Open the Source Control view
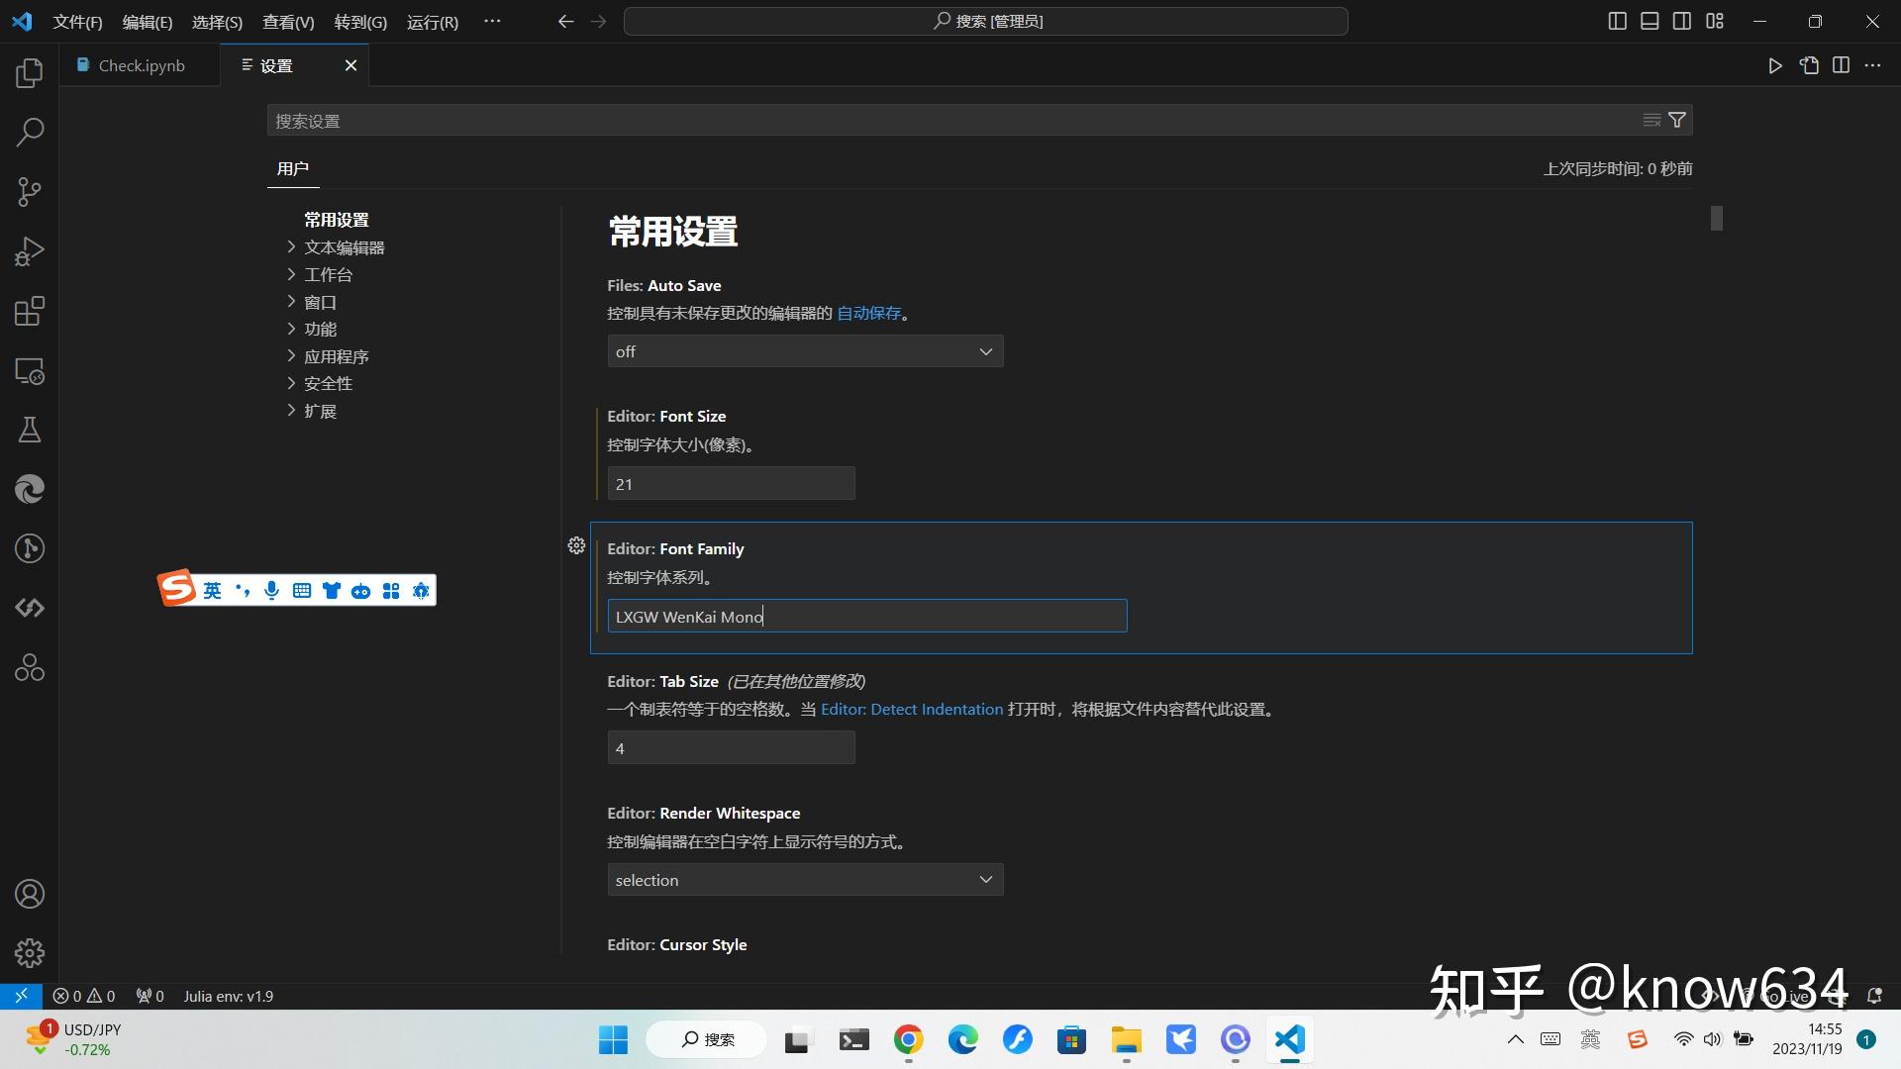The height and width of the screenshot is (1069, 1901). coord(29,191)
